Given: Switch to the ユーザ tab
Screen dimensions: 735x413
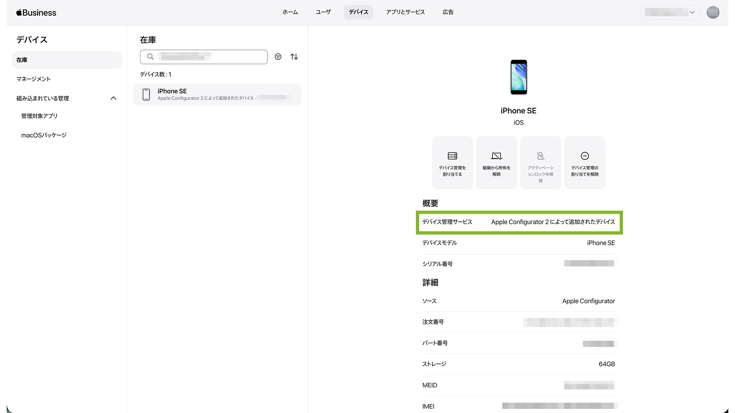Looking at the screenshot, I should [323, 12].
